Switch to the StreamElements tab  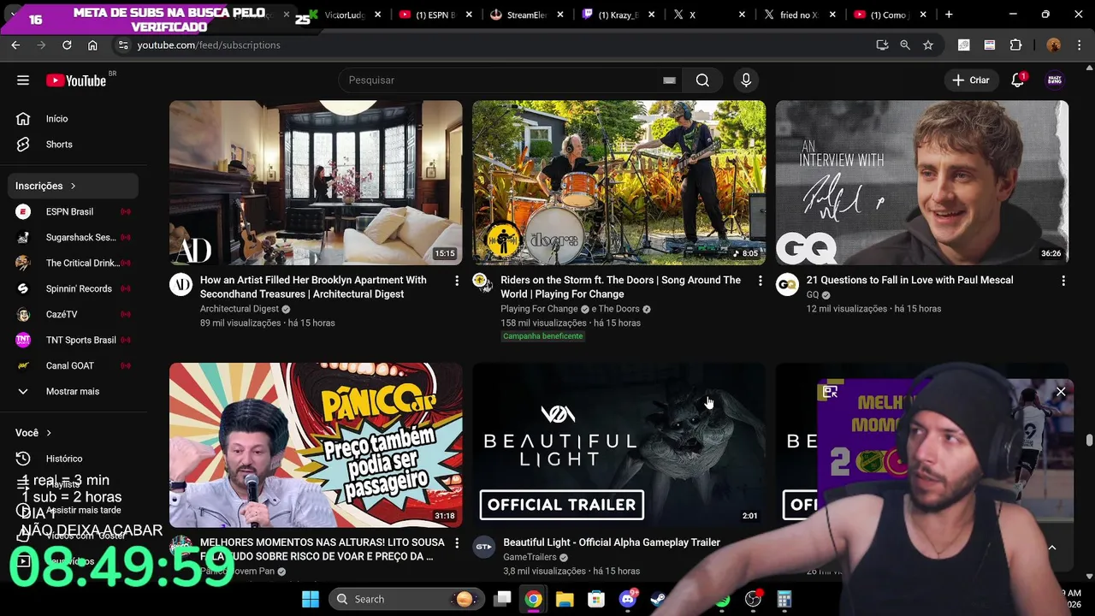[x=525, y=15]
